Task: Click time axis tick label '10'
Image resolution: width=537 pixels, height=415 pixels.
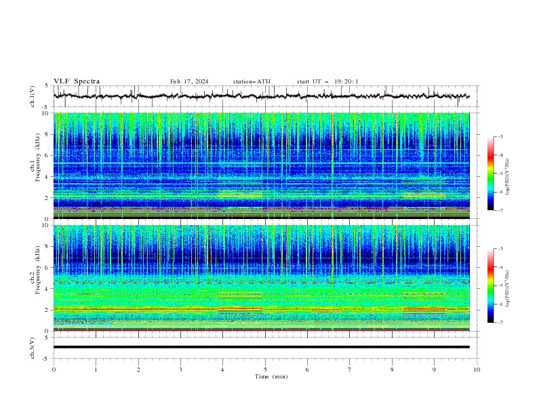Action: [x=477, y=370]
